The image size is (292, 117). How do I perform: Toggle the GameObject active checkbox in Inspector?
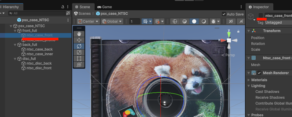point(261,16)
